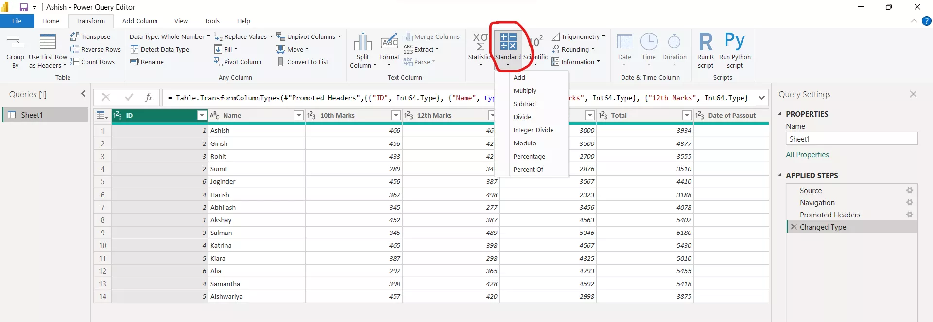The width and height of the screenshot is (933, 322).
Task: Select the Sheet1 query
Action: pyautogui.click(x=46, y=115)
